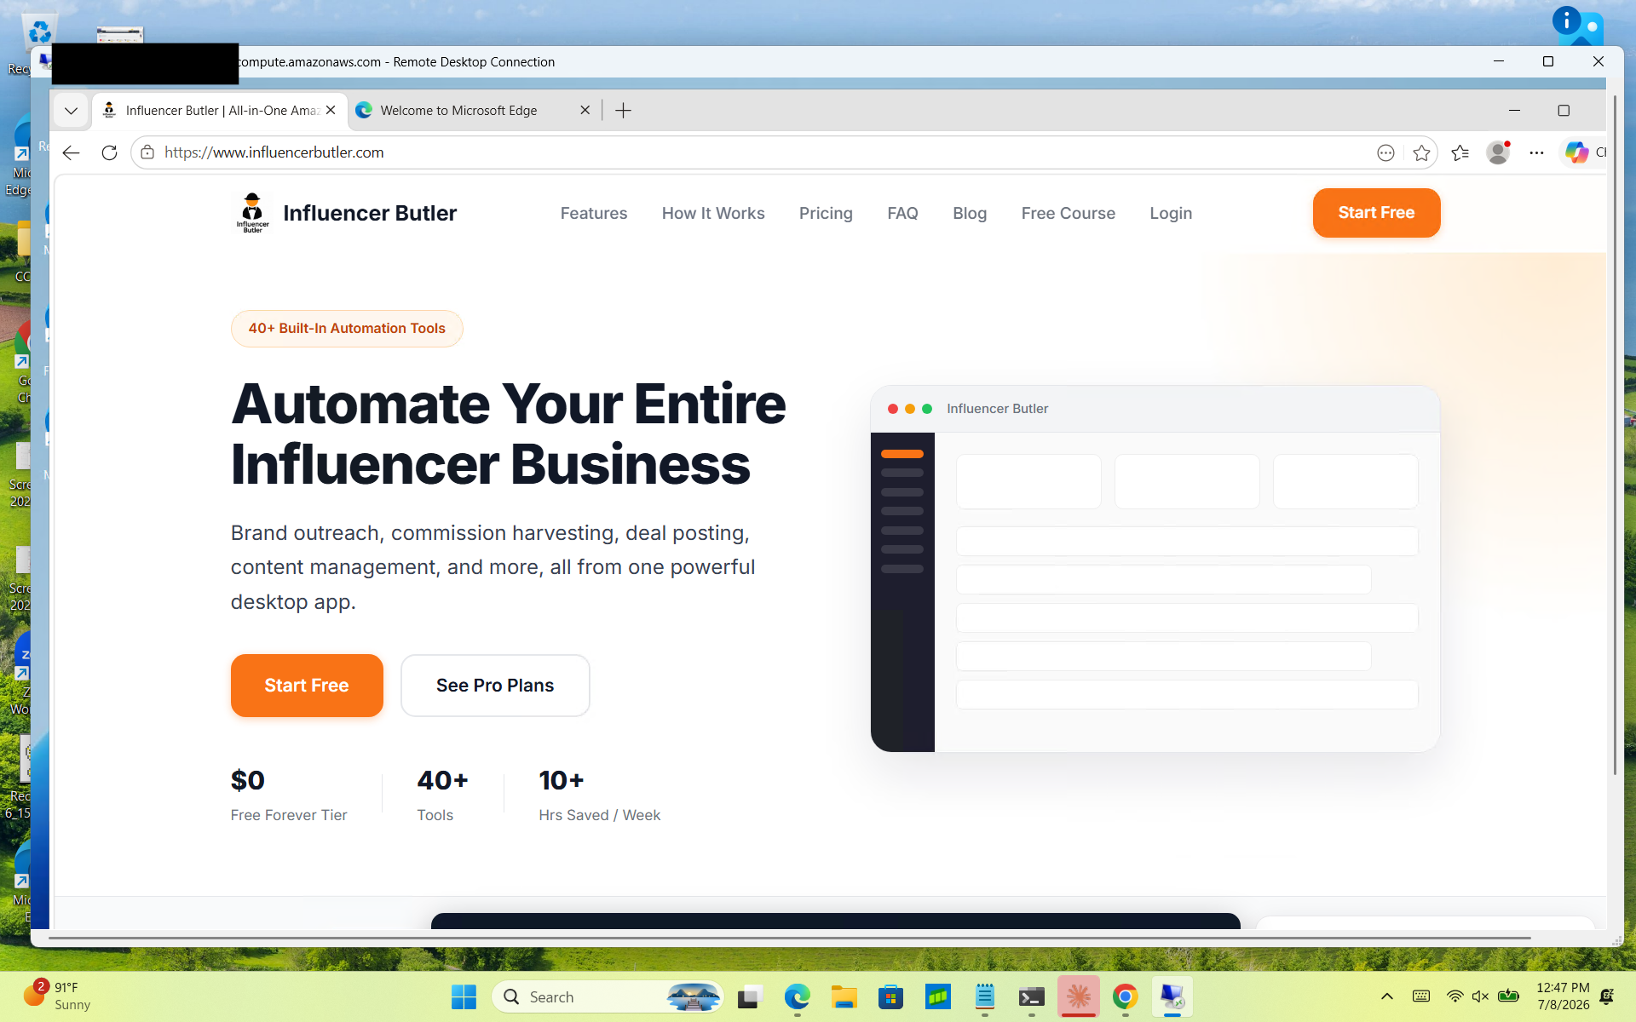Open the Claude app on the taskbar
Image resolution: width=1636 pixels, height=1022 pixels.
click(1079, 996)
